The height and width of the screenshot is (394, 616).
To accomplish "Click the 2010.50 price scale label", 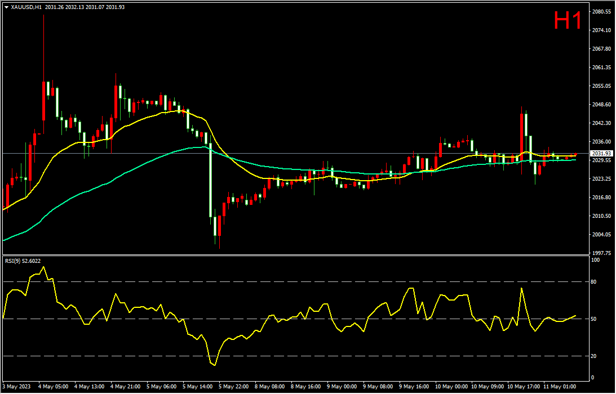I will pos(601,216).
